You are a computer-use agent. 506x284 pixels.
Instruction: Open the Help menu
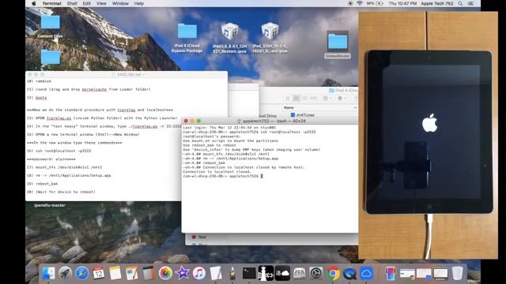[139, 3]
